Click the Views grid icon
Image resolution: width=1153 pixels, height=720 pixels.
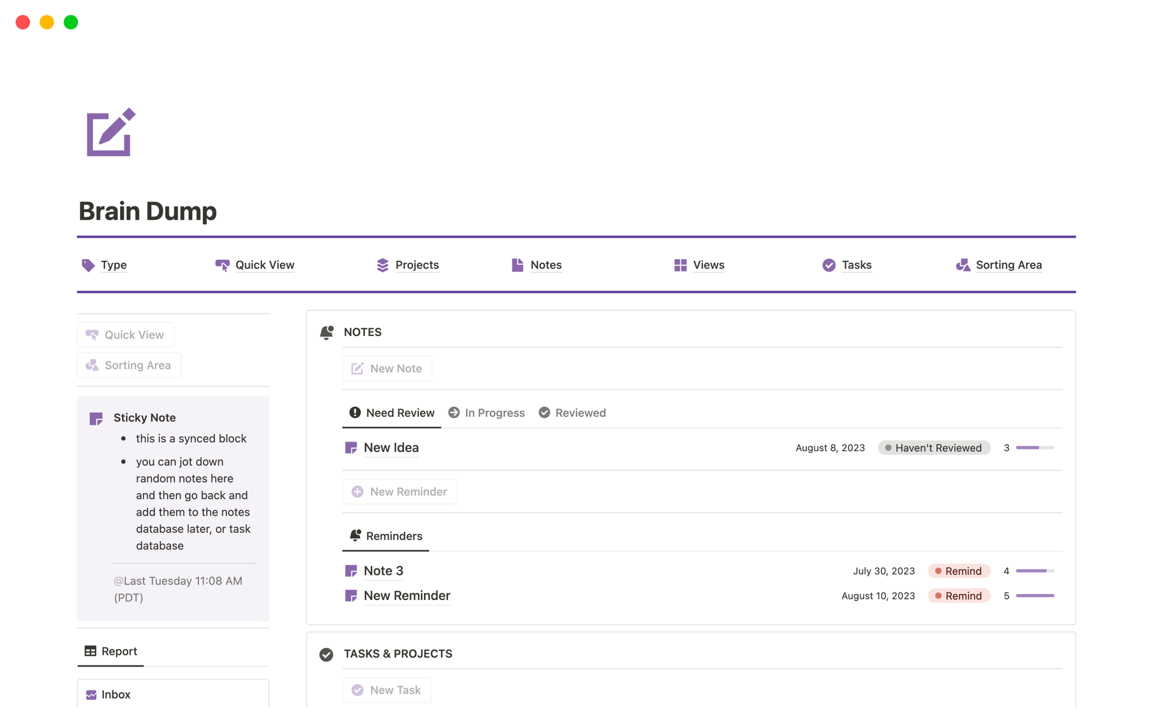(680, 265)
